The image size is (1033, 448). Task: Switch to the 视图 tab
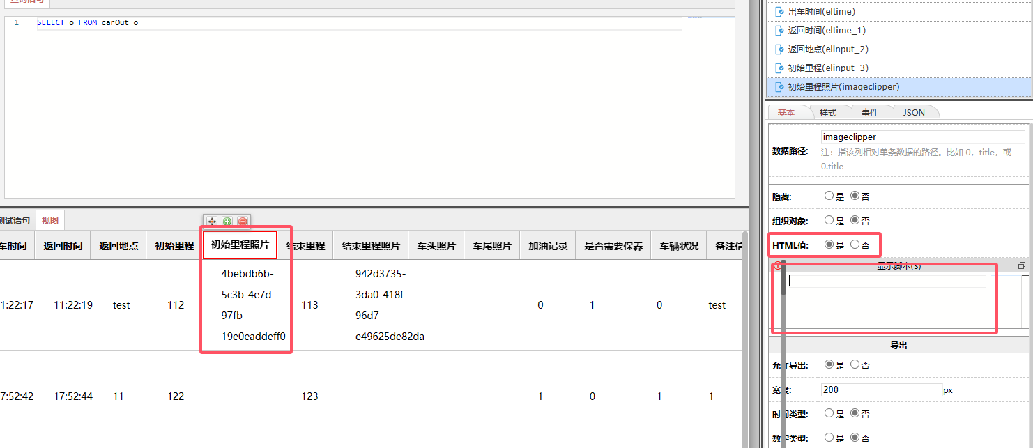(x=50, y=221)
